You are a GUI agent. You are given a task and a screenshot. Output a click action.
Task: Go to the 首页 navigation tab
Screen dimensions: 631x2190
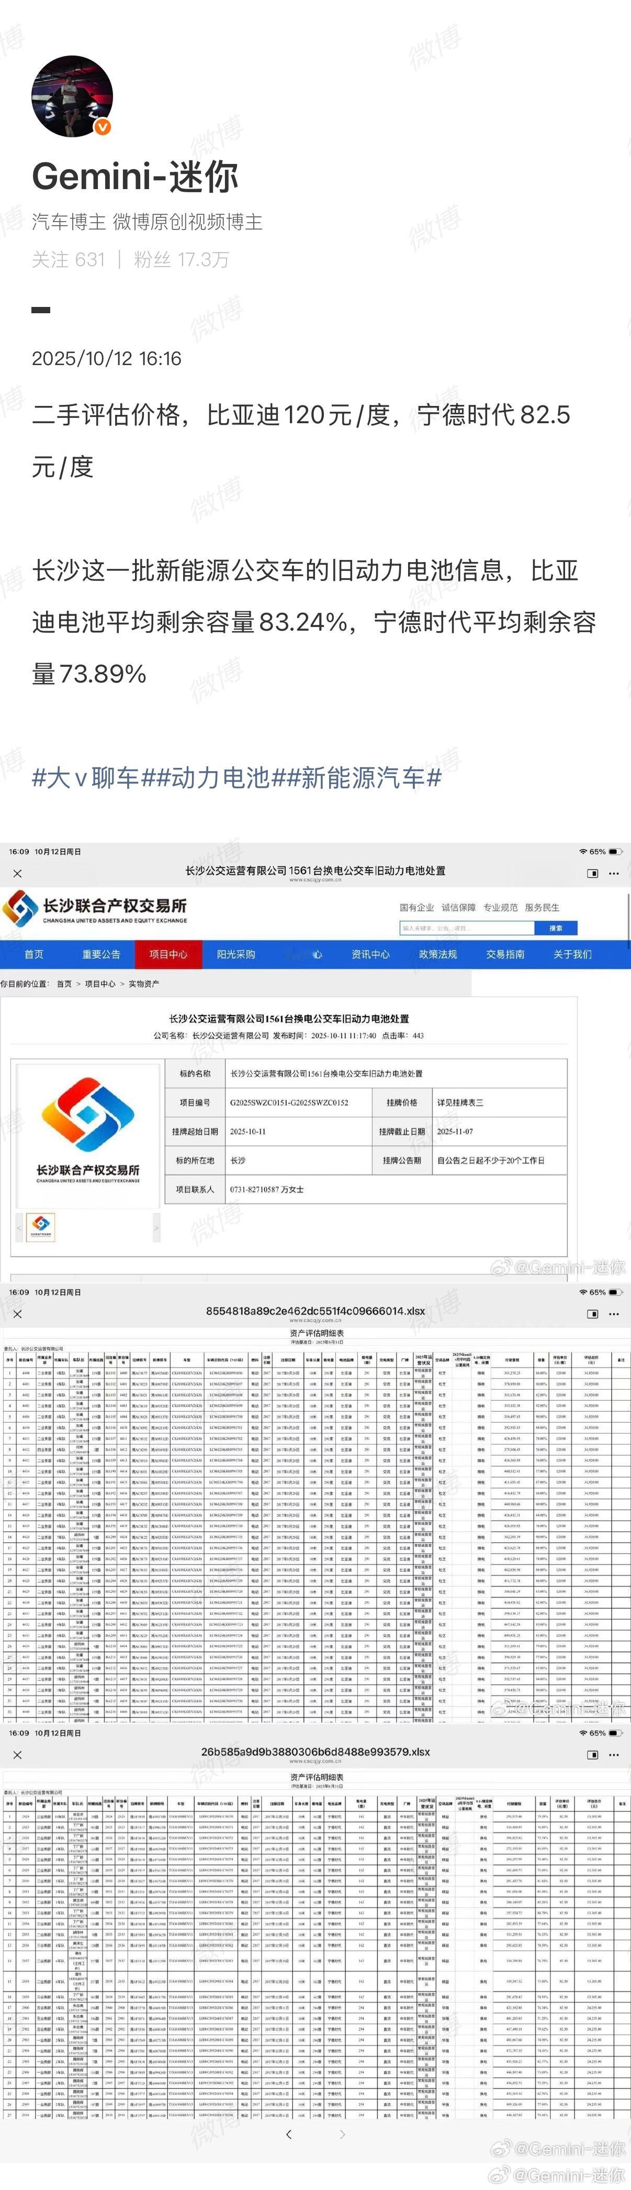coord(34,954)
